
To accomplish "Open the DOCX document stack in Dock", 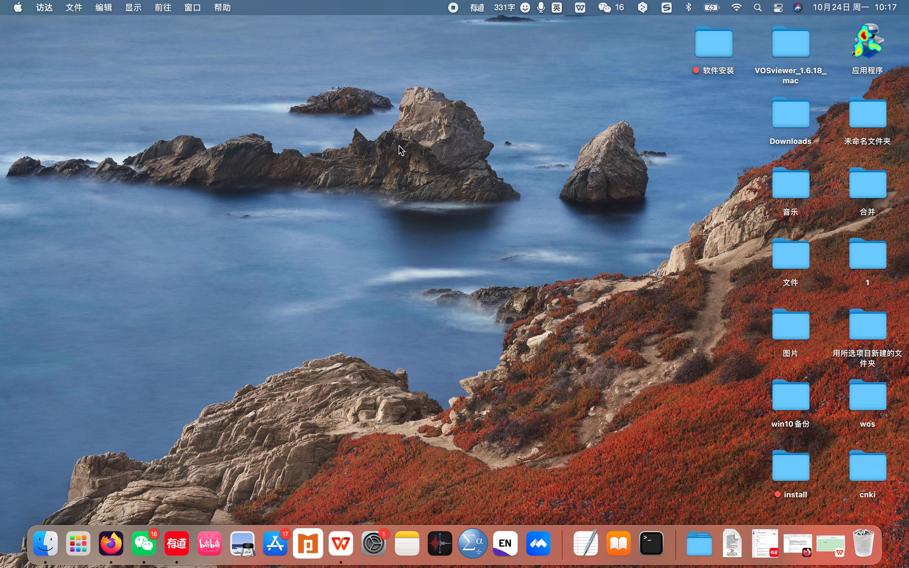I will [x=732, y=543].
